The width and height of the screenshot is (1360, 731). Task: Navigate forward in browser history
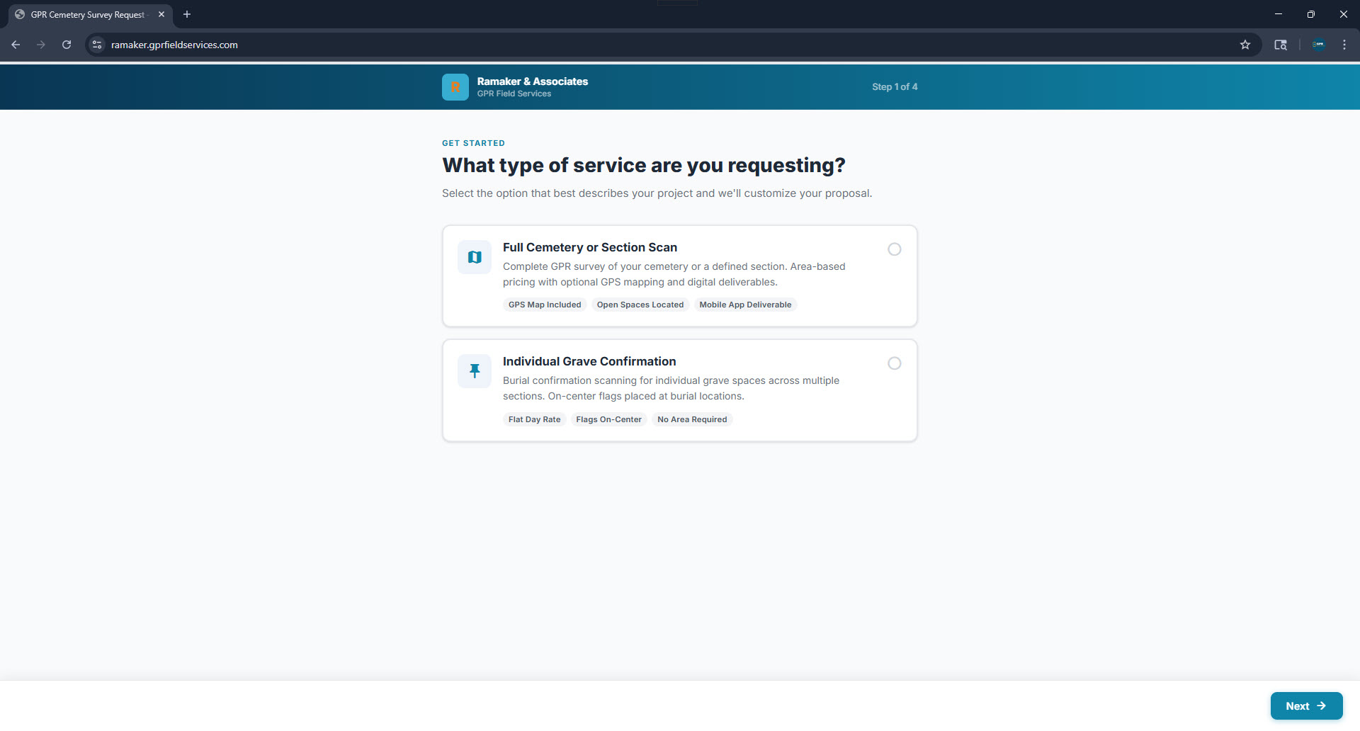(41, 44)
